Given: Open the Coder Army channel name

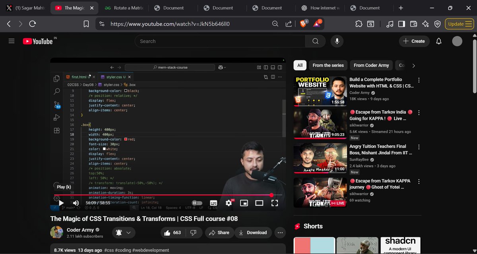Looking at the screenshot, I should (80, 230).
